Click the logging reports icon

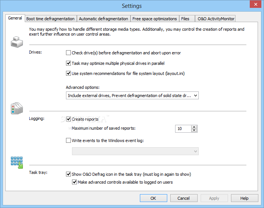point(16,108)
